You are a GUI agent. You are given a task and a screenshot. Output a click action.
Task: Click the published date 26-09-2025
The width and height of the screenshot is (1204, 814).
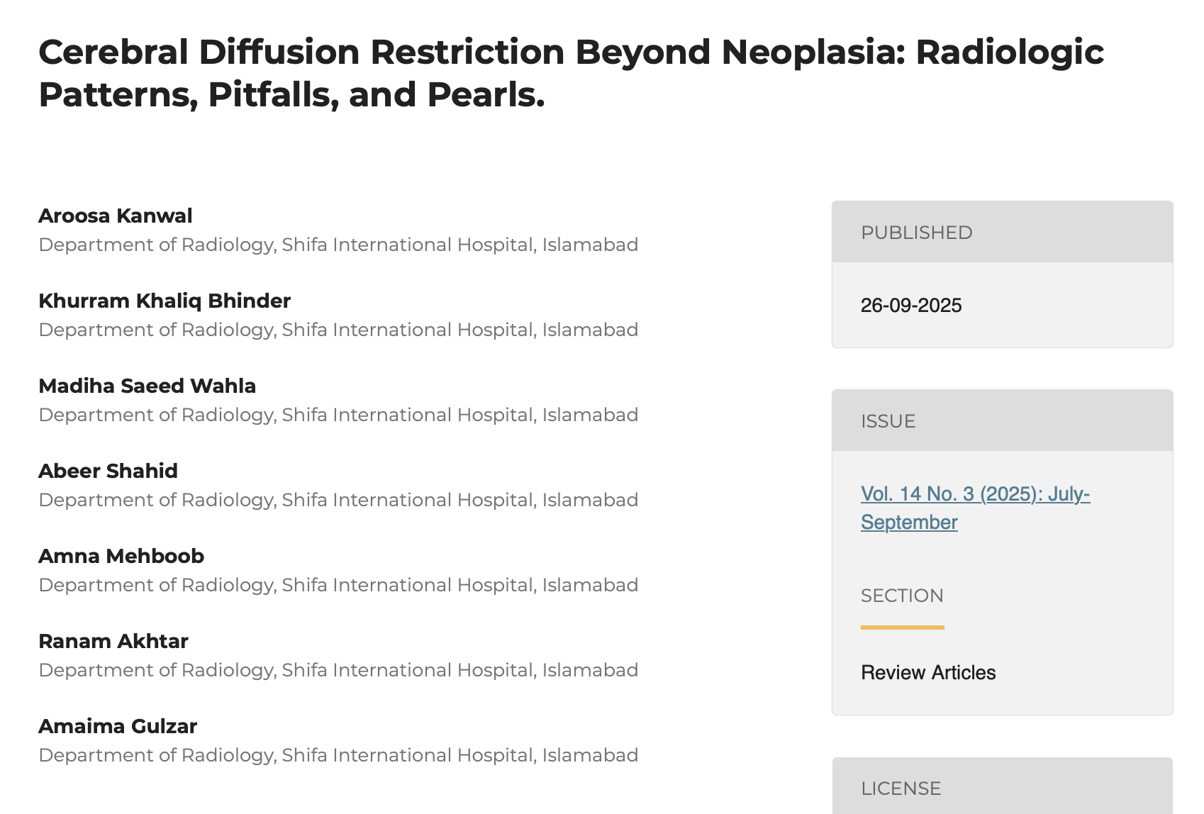pos(911,306)
